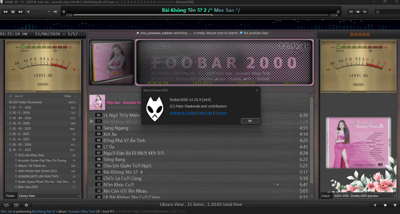Select Album Vũ Thành An entry
Image resolution: width=400 pixels, height=214 pixels.
(x=42, y=166)
